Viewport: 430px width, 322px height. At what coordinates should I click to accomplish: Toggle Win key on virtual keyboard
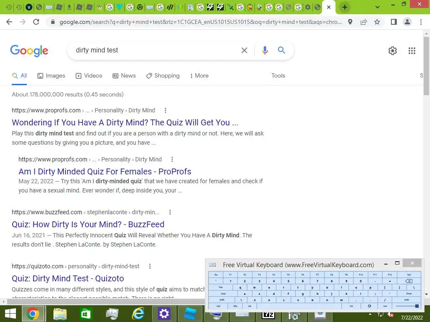(235, 306)
